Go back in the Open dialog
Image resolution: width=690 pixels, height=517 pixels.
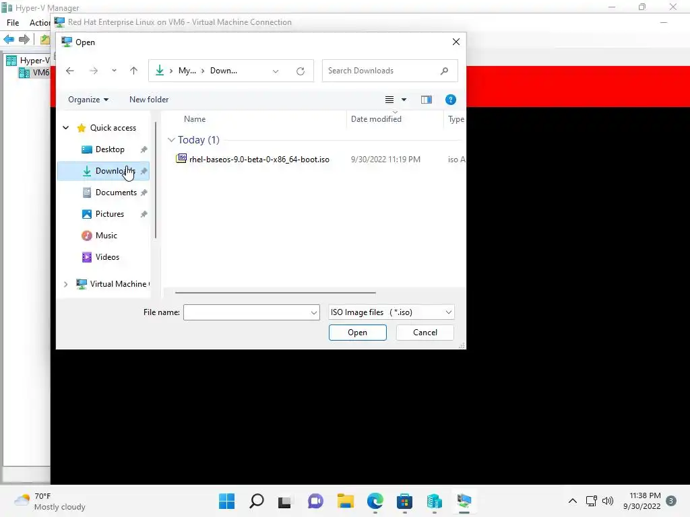(70, 71)
